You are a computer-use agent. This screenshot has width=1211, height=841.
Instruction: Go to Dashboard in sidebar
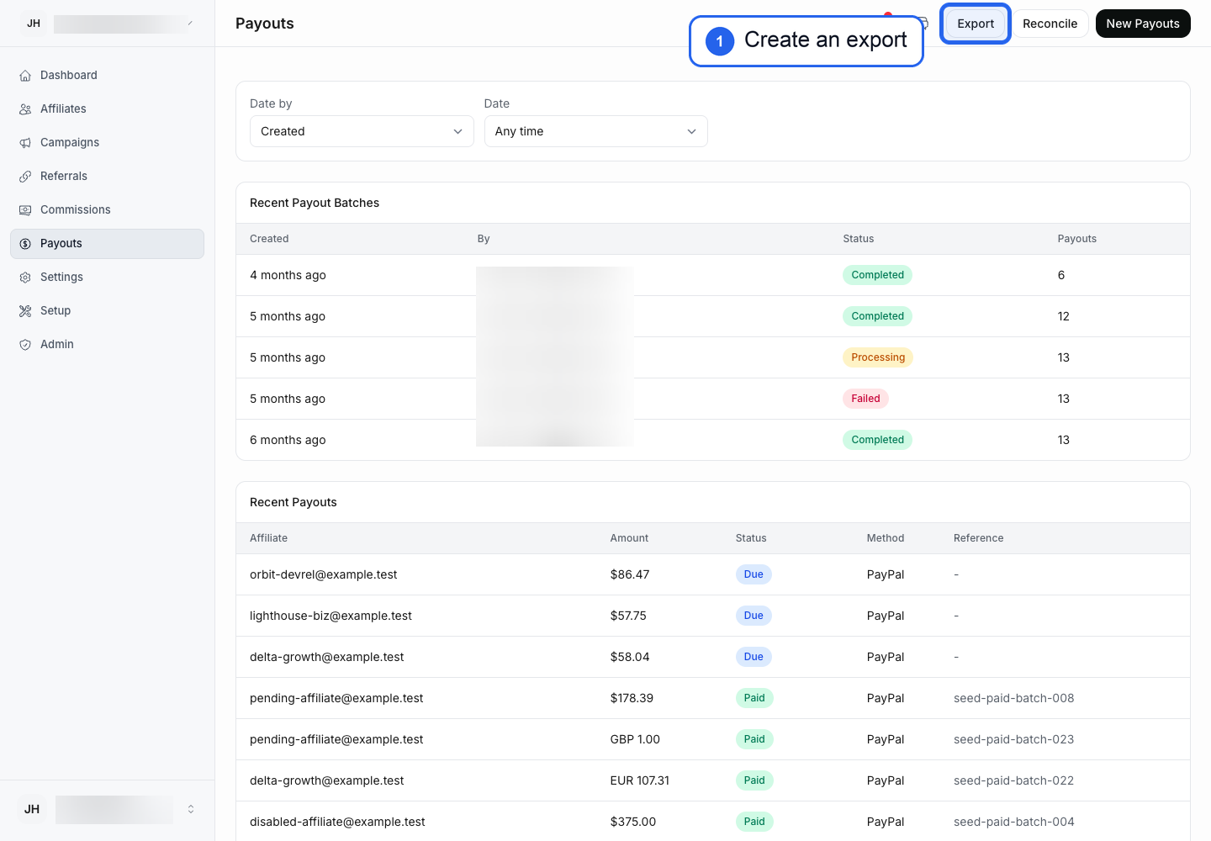[x=107, y=76]
